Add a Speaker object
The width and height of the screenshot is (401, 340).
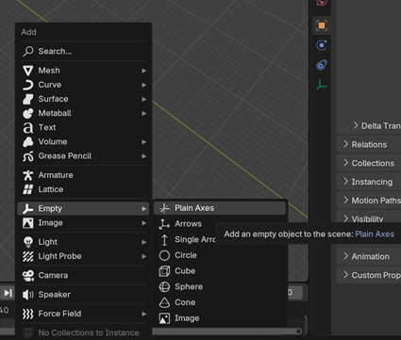(83, 295)
